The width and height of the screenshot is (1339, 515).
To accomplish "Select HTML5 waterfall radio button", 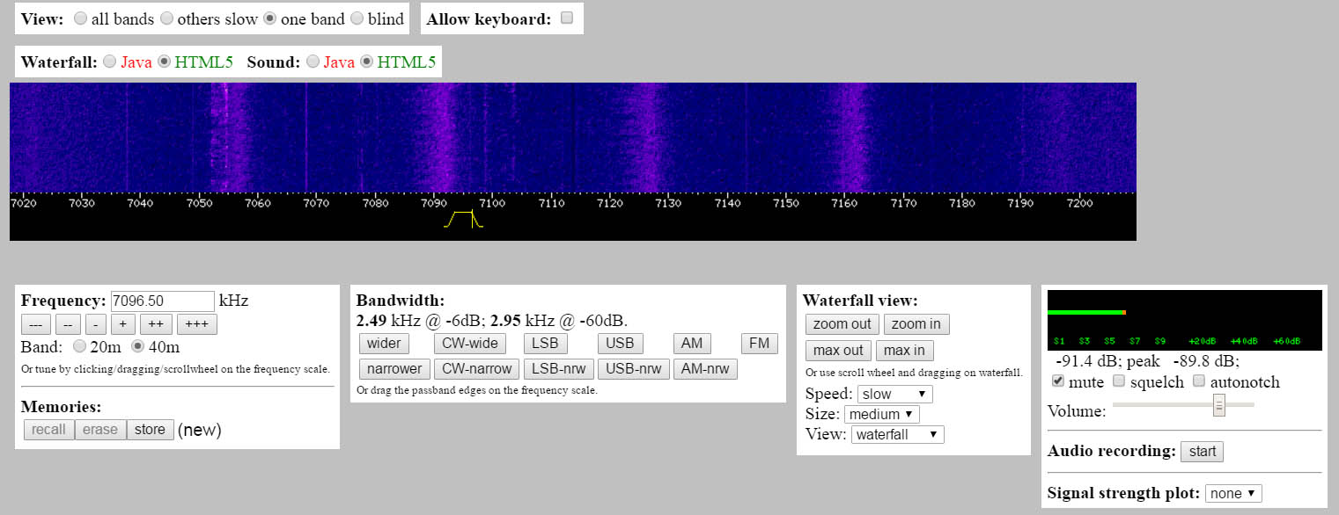I will (x=165, y=62).
